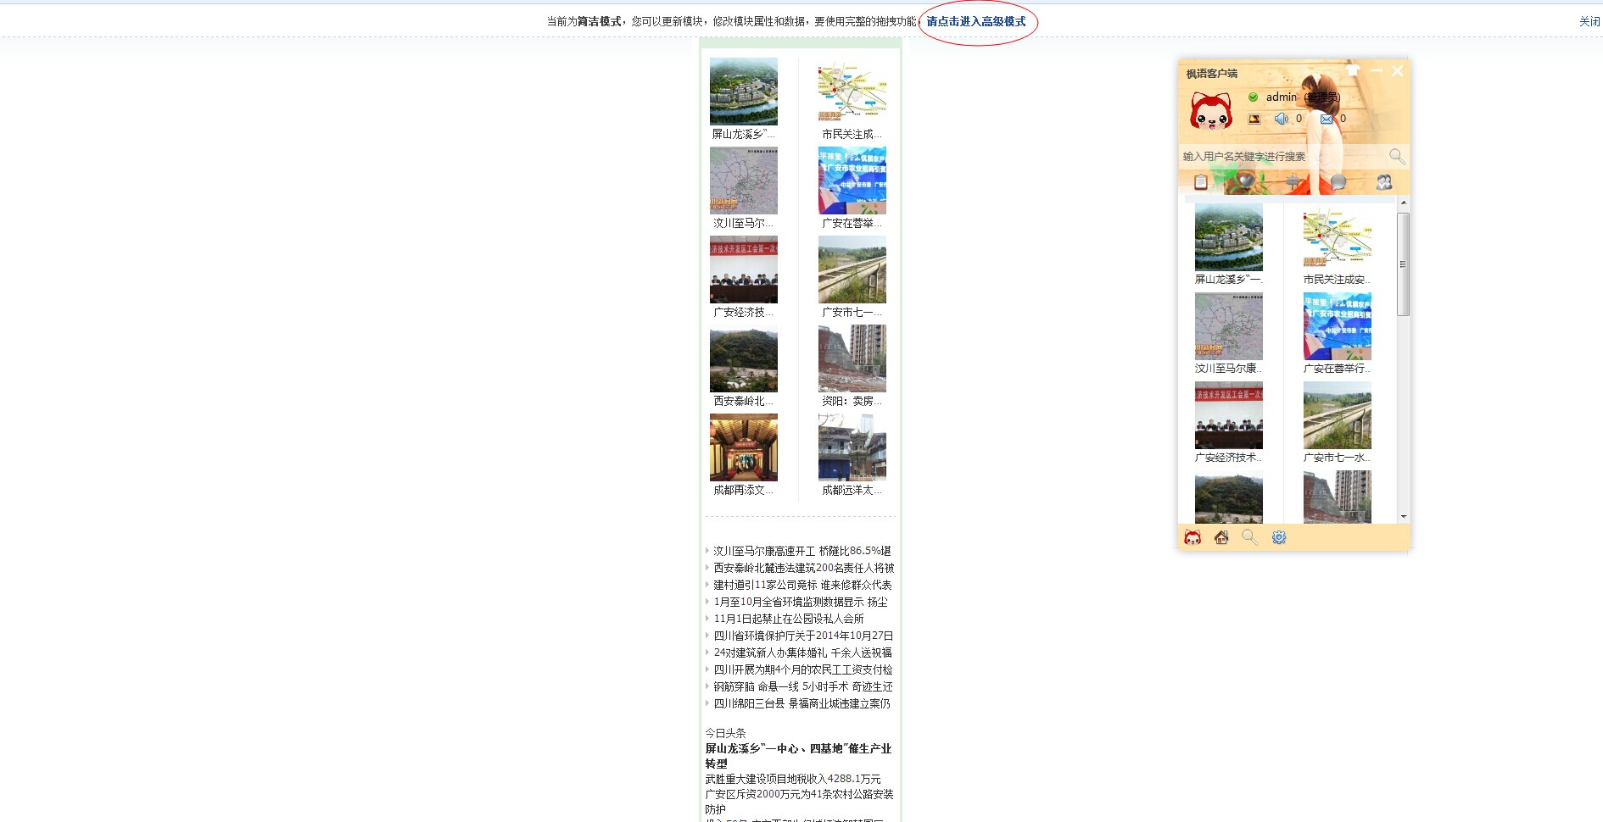Screen dimensions: 1603x822
Task: Open the home icon in bottom bar
Action: pyautogui.click(x=1221, y=537)
